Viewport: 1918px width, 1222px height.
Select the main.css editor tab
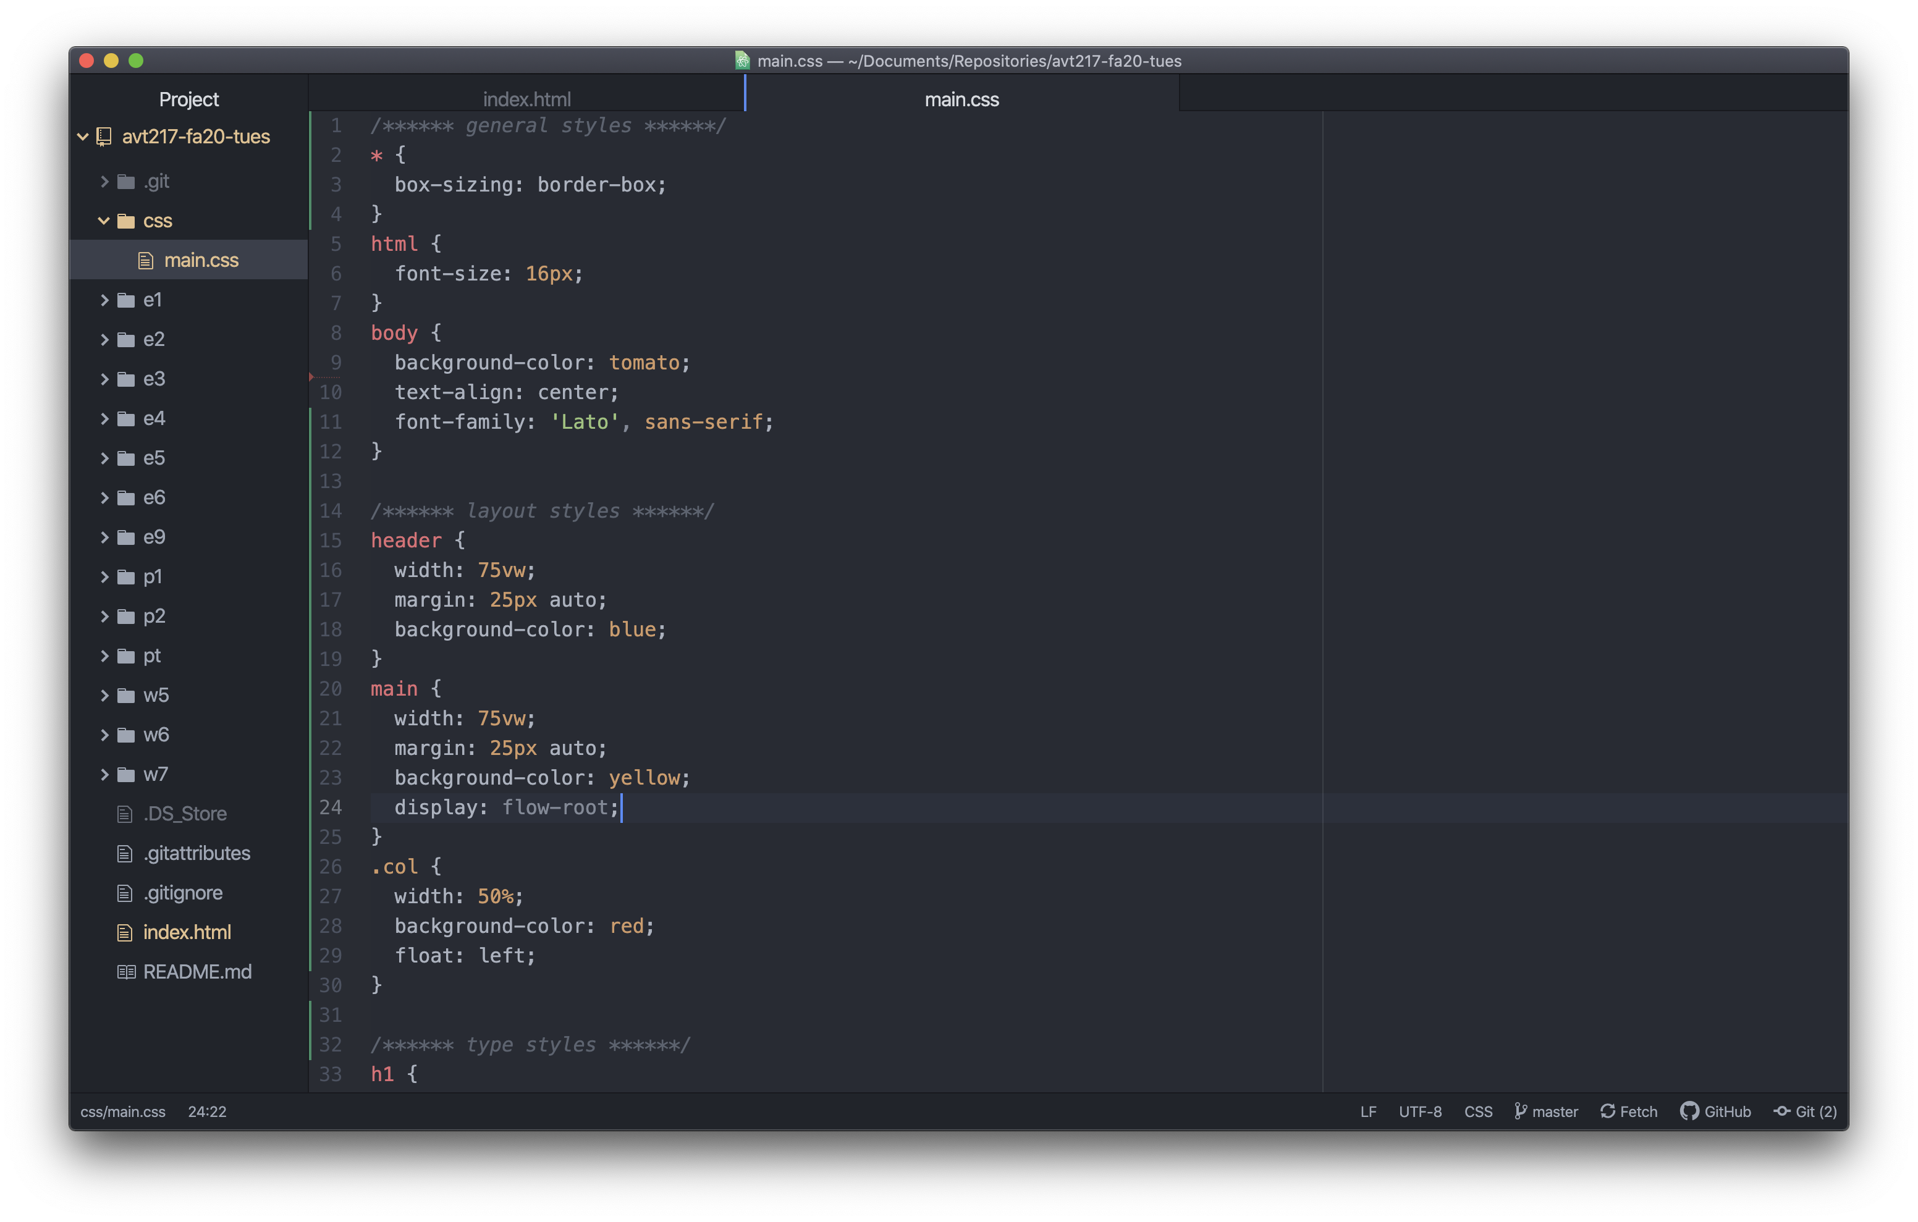(x=961, y=99)
